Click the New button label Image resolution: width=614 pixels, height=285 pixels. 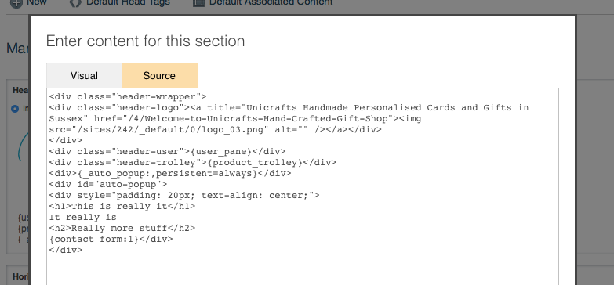tap(37, 2)
